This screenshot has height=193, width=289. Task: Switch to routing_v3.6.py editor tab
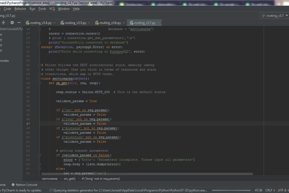pos(110,23)
